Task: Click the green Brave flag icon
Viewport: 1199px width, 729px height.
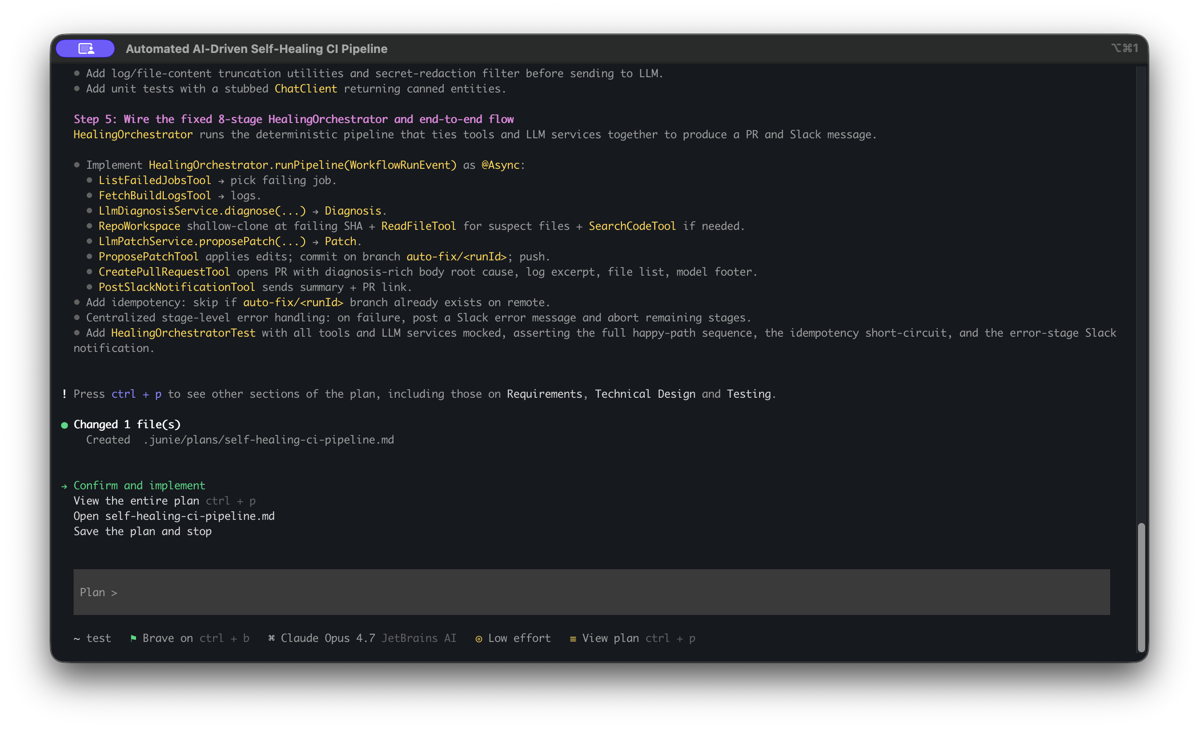Action: [133, 638]
